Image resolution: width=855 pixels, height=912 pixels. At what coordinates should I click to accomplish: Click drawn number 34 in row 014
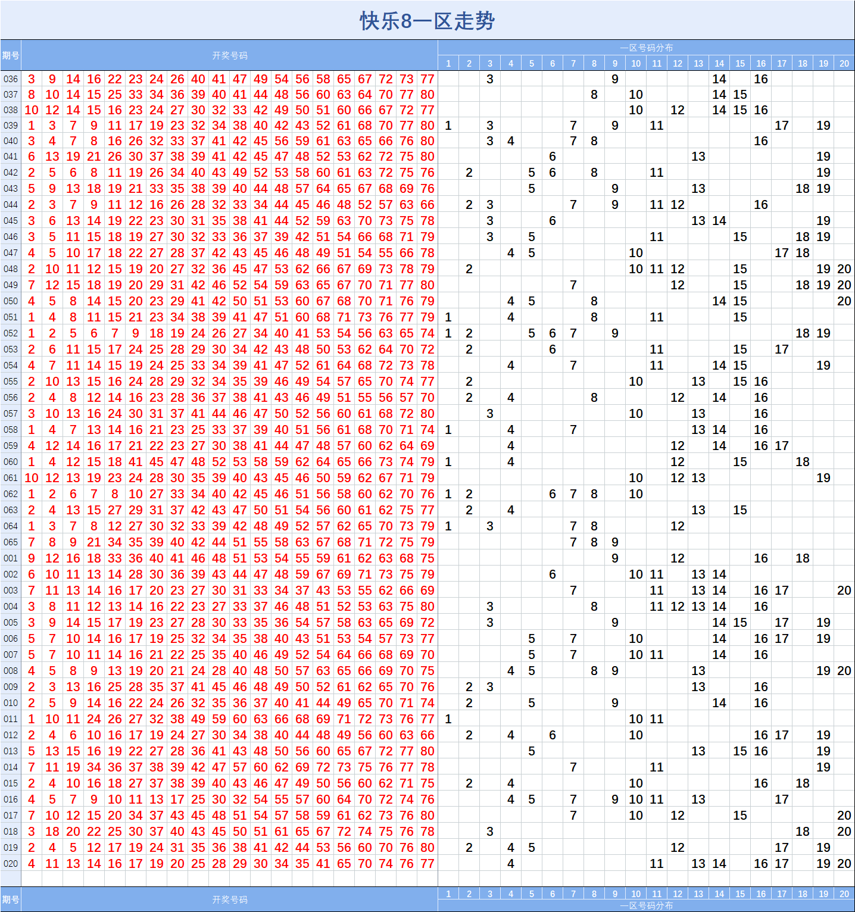[94, 767]
